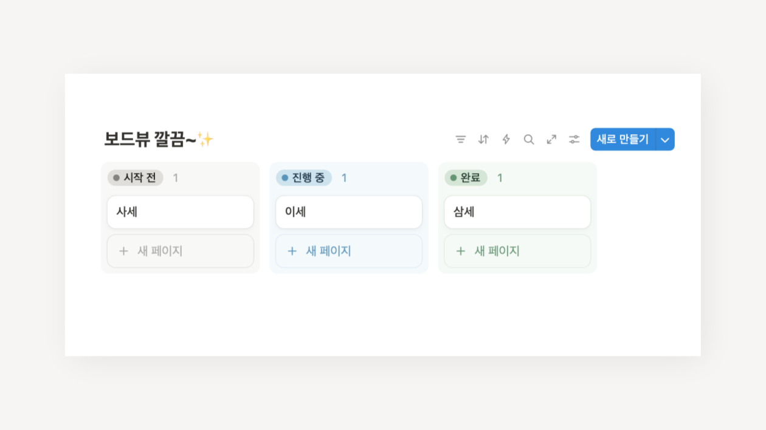The image size is (766, 430).
Task: Click plus icon in 진행 중 column
Action: [x=292, y=251]
